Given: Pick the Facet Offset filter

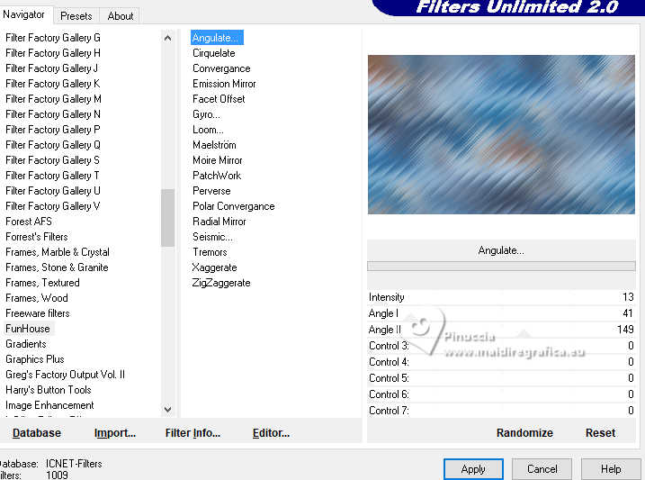Looking at the screenshot, I should [x=219, y=99].
